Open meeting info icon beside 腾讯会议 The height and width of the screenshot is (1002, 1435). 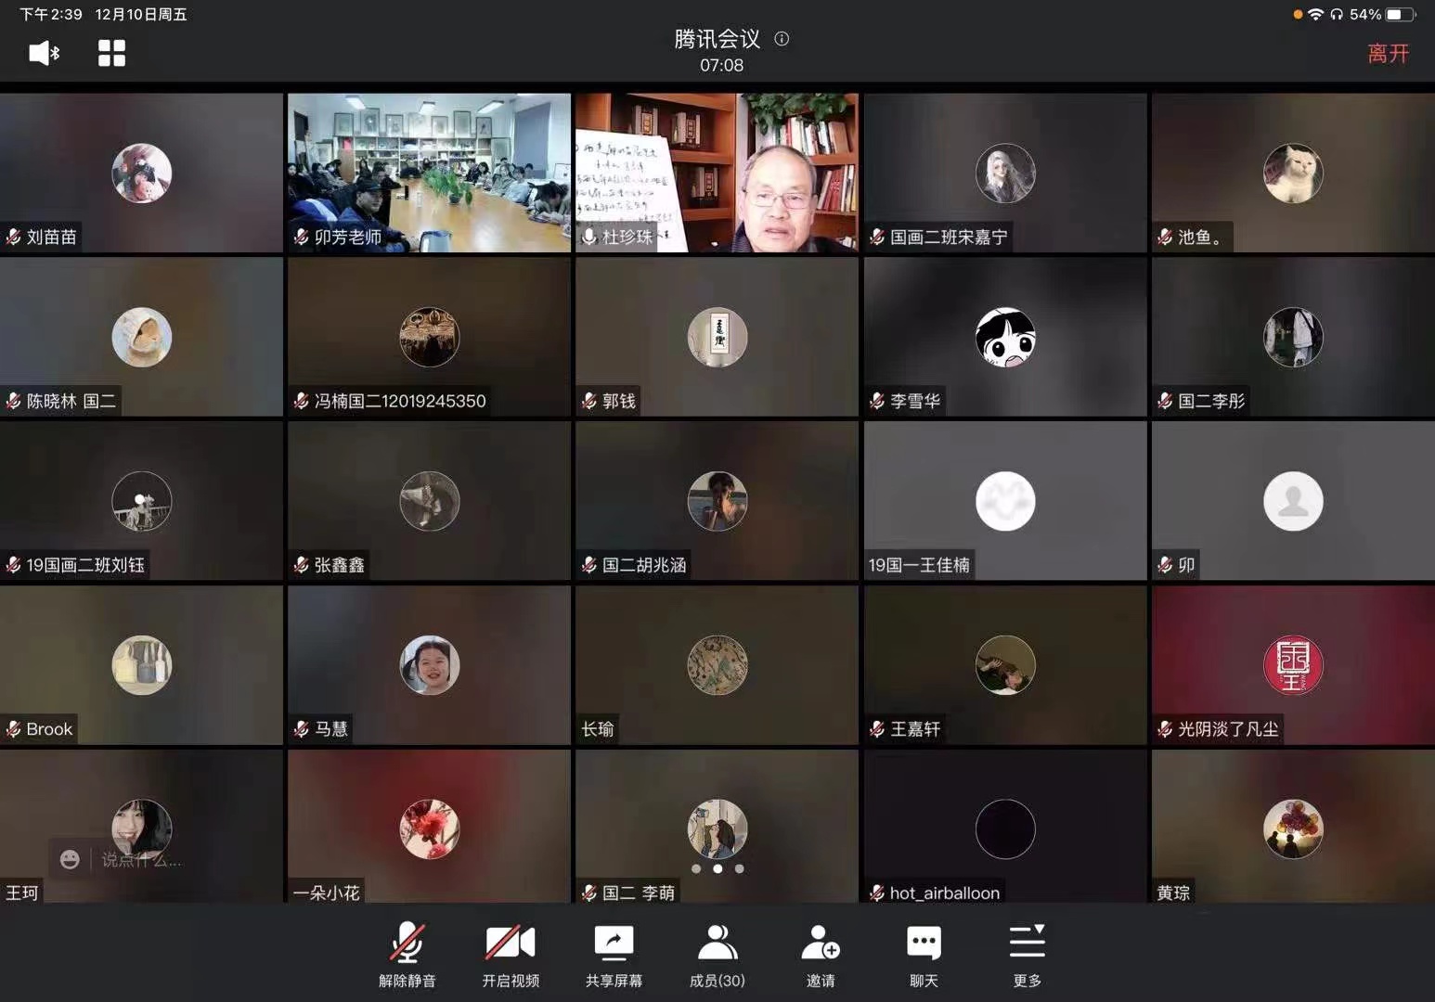click(782, 39)
